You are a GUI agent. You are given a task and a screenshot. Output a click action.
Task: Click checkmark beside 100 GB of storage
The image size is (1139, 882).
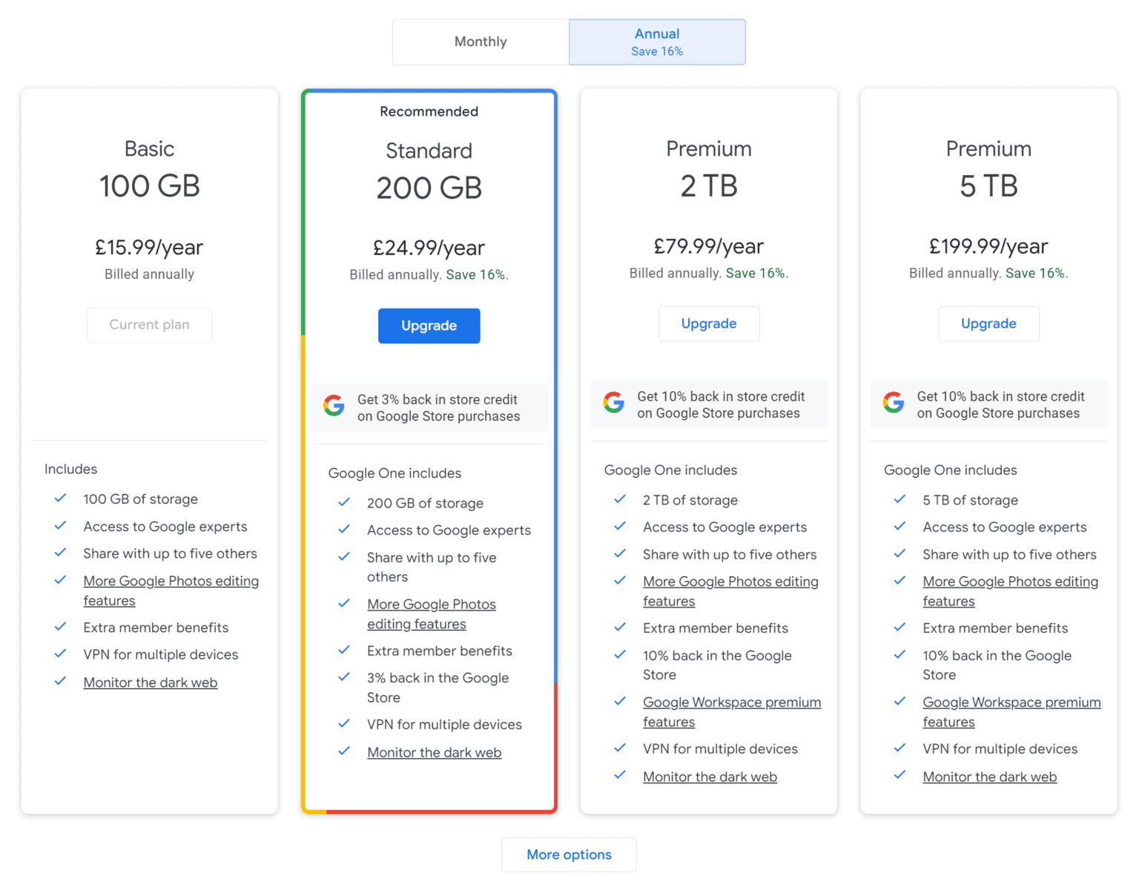tap(61, 498)
